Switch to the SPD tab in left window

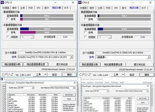pos(39,8)
